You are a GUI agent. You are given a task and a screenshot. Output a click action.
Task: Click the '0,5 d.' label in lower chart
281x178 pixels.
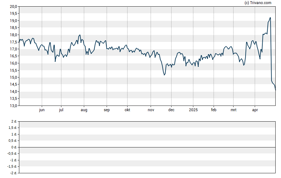coord(13,141)
